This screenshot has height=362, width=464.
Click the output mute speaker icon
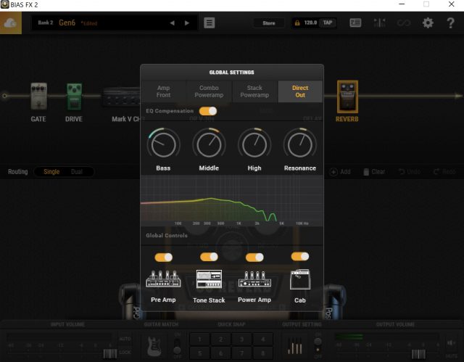451,342
